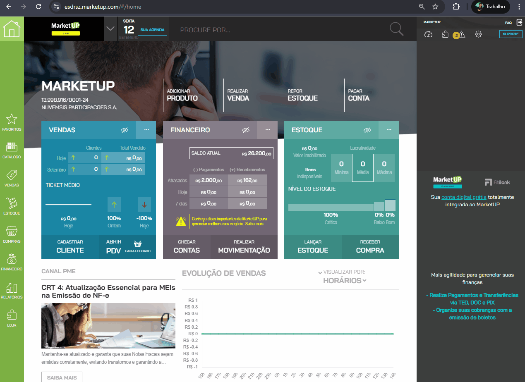
Task: Open the alert triangle notifications icon
Action: pyautogui.click(x=462, y=35)
